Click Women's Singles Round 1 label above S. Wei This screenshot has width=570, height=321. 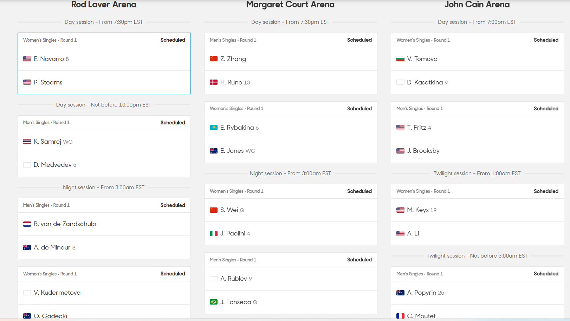pyautogui.click(x=237, y=191)
